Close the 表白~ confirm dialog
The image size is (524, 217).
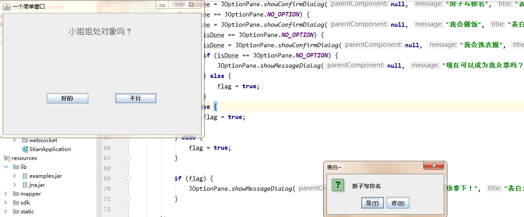(433, 165)
